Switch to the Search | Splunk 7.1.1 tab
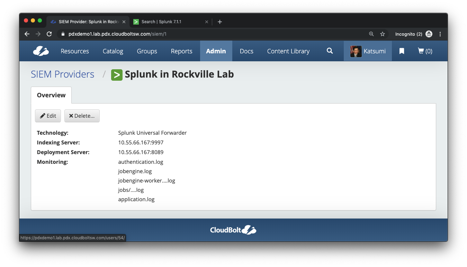This screenshot has width=467, height=267. 171,22
